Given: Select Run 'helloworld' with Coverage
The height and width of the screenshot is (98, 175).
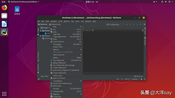Looking at the screenshot, I should pyautogui.click(x=66, y=65).
